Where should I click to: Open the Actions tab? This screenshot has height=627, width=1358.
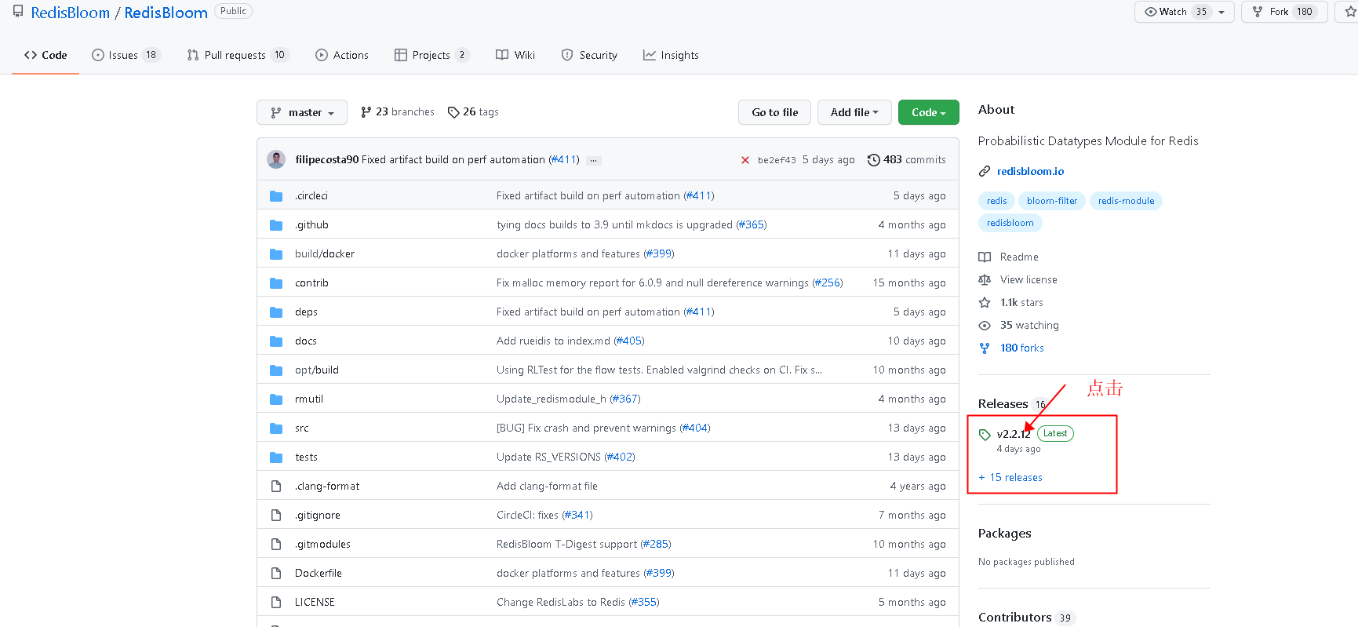[x=342, y=55]
